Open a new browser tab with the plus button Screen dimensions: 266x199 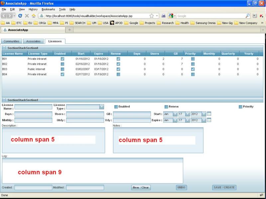(x=69, y=30)
